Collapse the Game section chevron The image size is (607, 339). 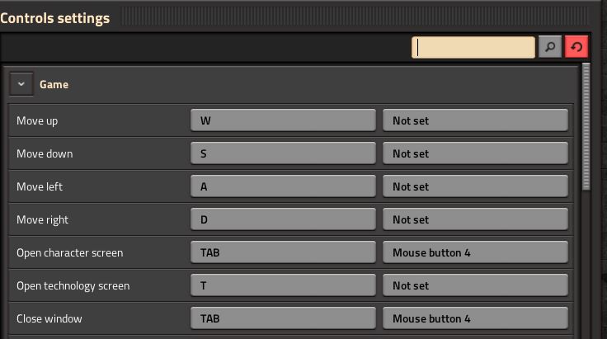[21, 84]
